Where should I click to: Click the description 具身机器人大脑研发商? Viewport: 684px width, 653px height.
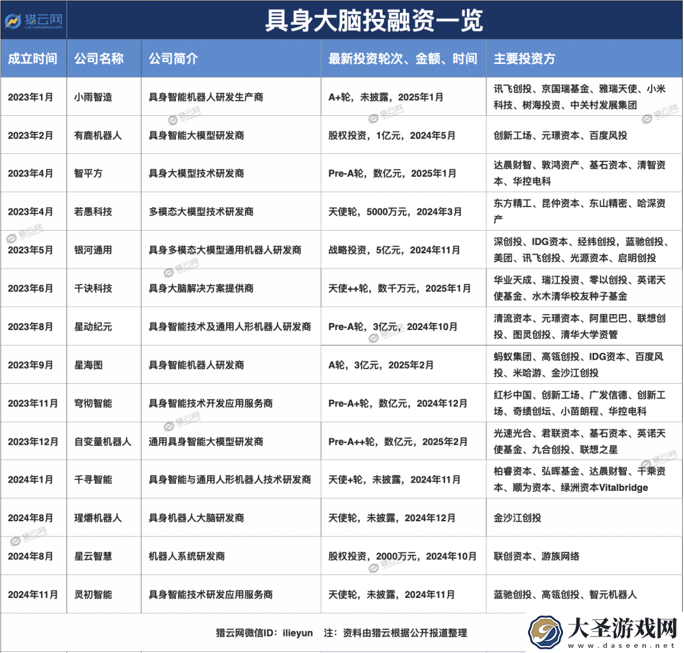tap(196, 517)
